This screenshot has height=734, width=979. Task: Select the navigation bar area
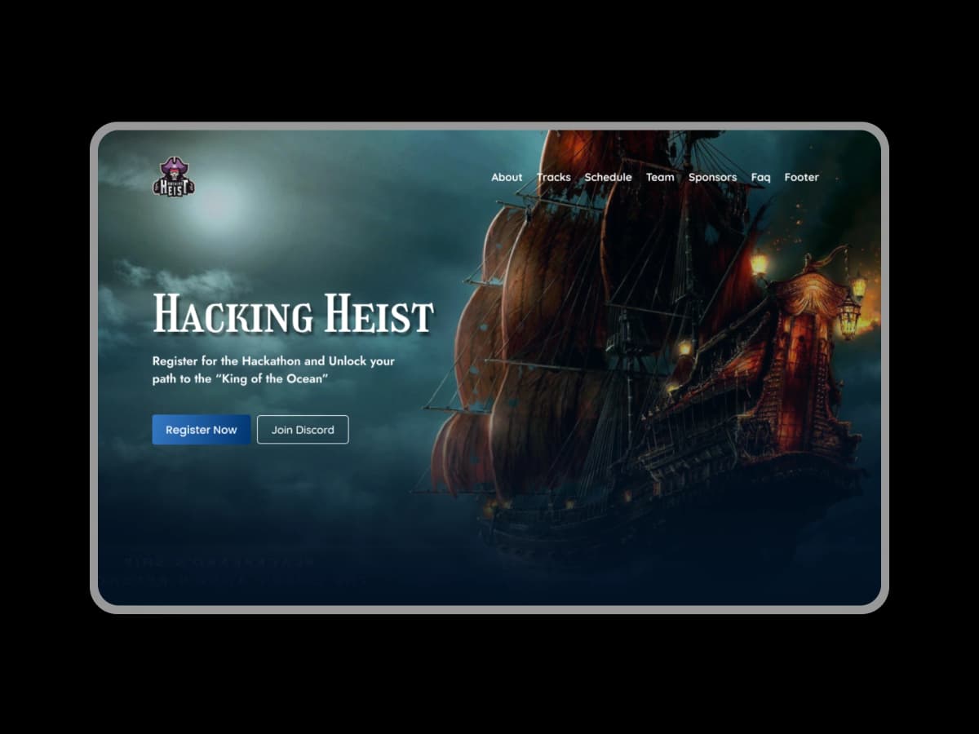click(x=653, y=177)
